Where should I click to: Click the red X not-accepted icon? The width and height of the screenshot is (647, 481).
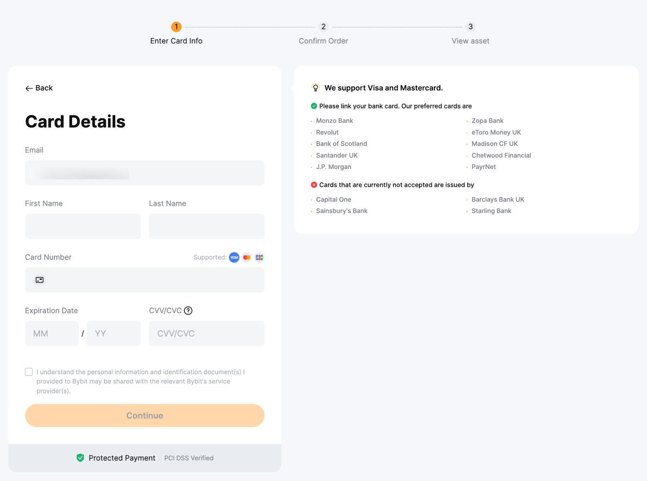314,185
